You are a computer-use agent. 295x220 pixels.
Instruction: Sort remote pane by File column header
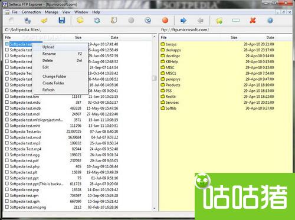(x=163, y=37)
